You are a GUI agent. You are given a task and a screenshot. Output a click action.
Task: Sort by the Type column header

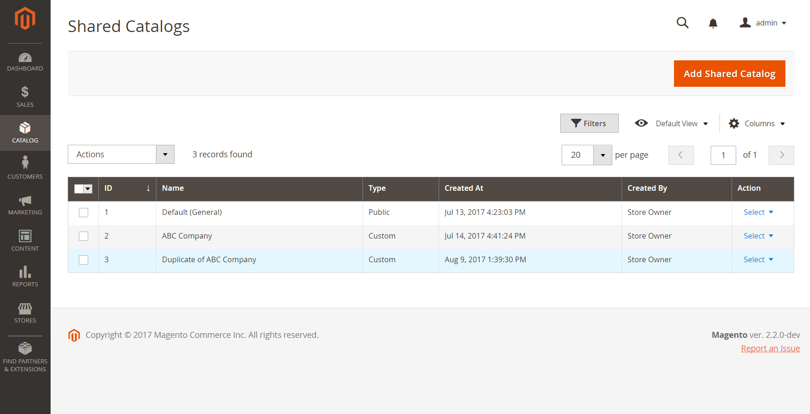tap(401, 188)
